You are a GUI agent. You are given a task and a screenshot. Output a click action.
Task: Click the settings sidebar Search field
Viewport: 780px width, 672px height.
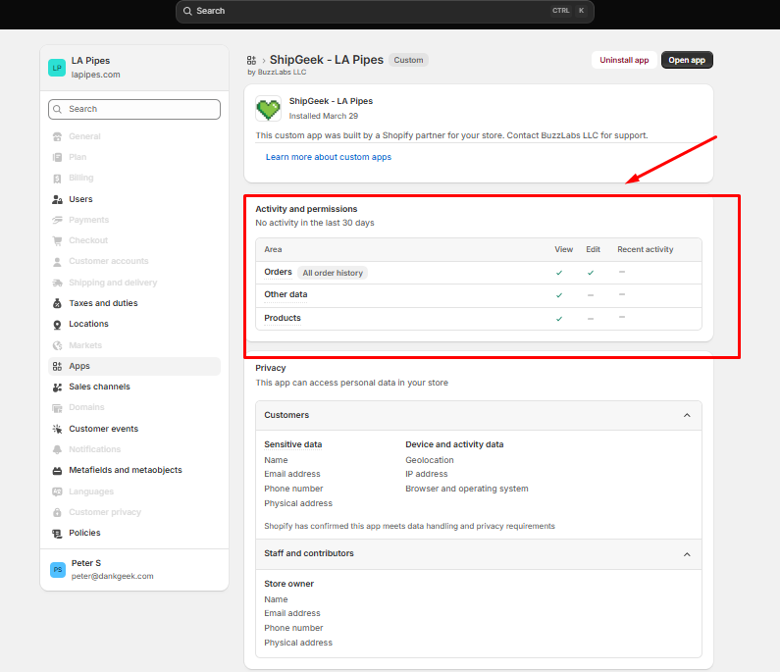click(134, 109)
